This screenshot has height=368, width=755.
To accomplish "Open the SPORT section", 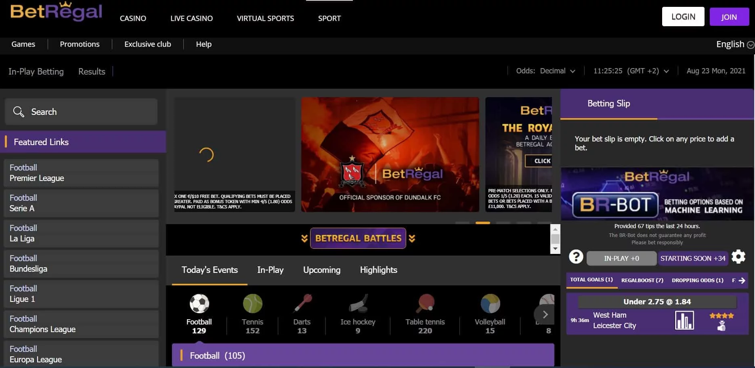I will 329,19.
